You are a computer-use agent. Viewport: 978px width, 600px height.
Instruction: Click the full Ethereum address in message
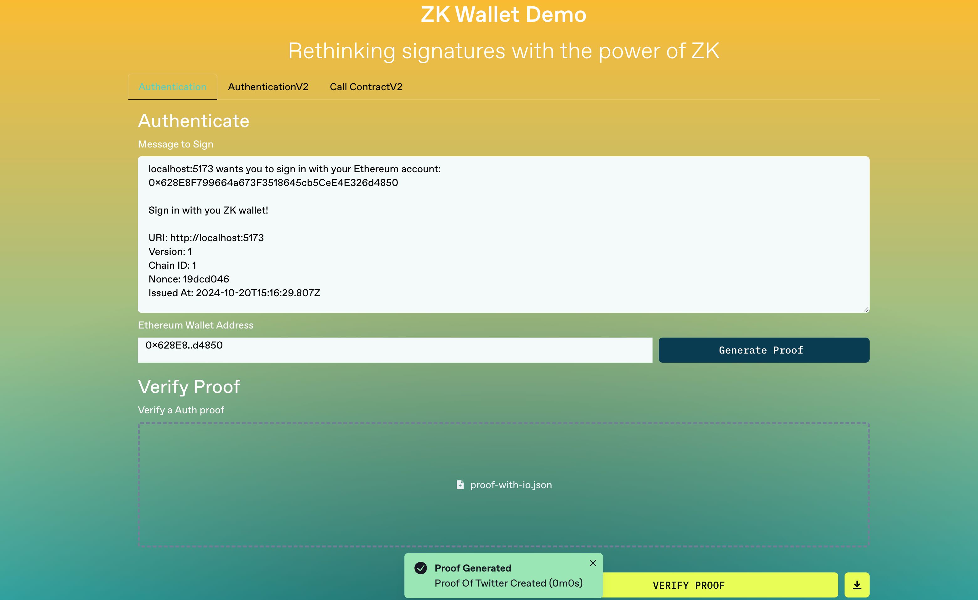pos(273,183)
